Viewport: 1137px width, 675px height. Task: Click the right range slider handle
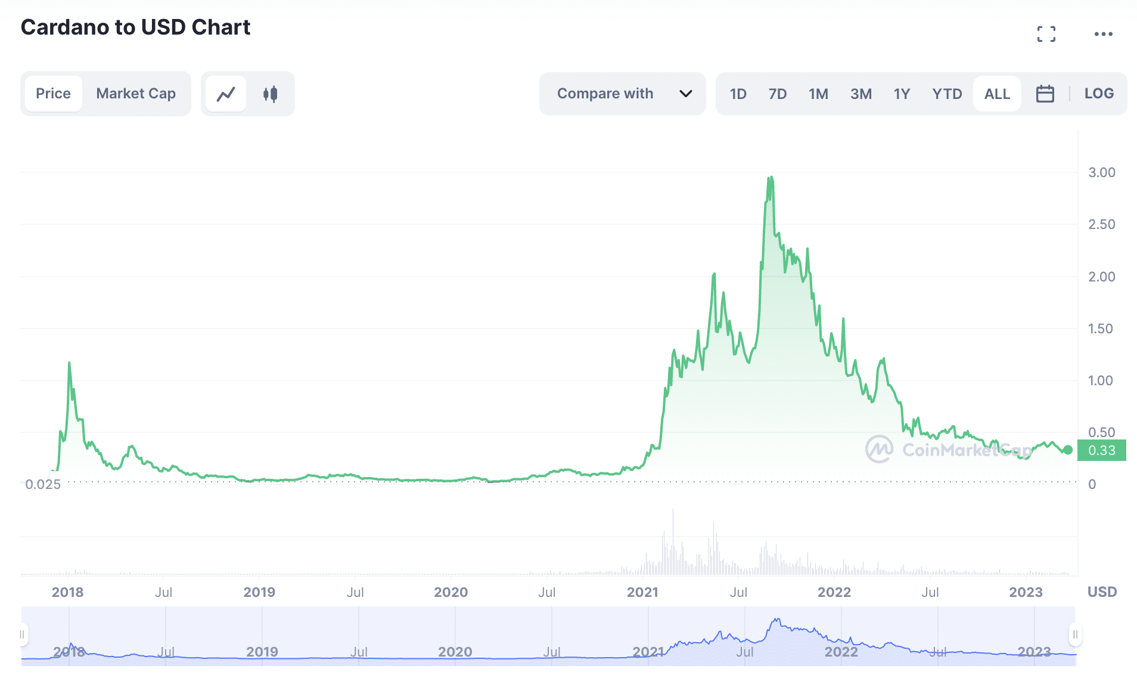(1075, 634)
